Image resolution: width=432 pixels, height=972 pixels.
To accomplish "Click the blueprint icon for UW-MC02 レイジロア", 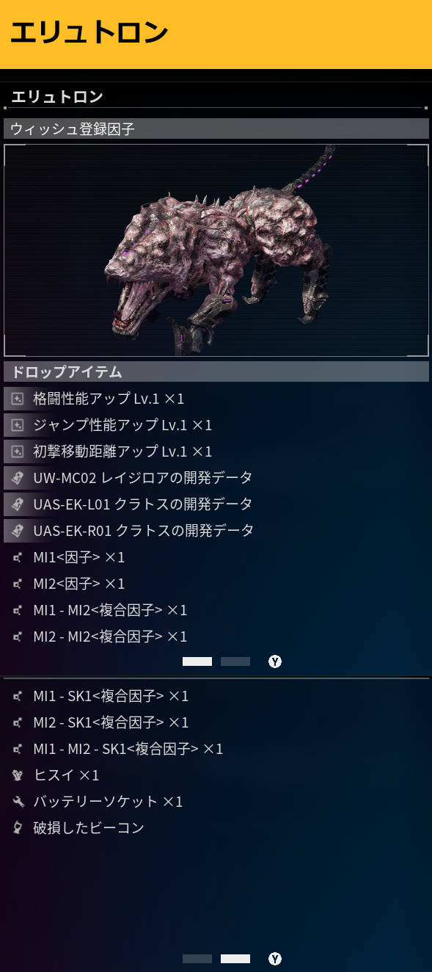I will tap(18, 478).
